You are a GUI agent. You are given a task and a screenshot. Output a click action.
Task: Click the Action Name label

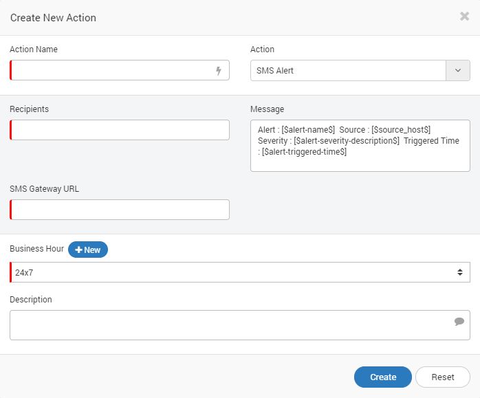click(x=34, y=49)
